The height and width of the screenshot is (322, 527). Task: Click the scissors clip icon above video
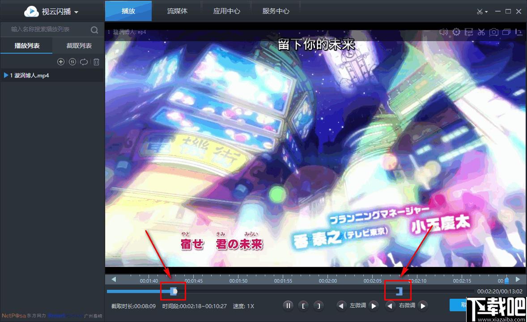pyautogui.click(x=481, y=32)
